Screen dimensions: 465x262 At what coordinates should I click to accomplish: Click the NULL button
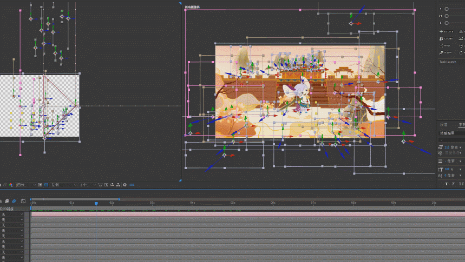pos(445,45)
